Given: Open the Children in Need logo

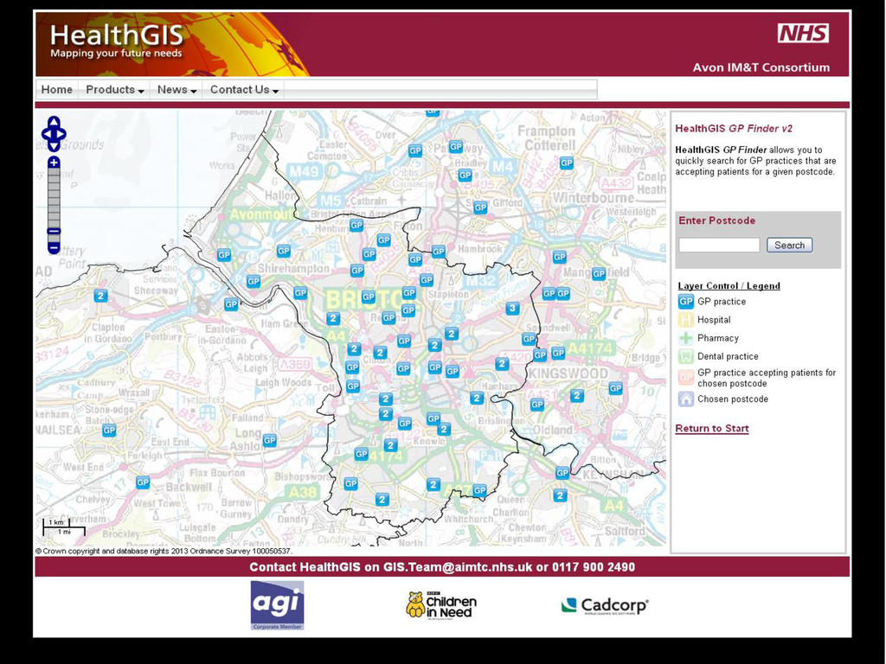Looking at the screenshot, I should [441, 605].
